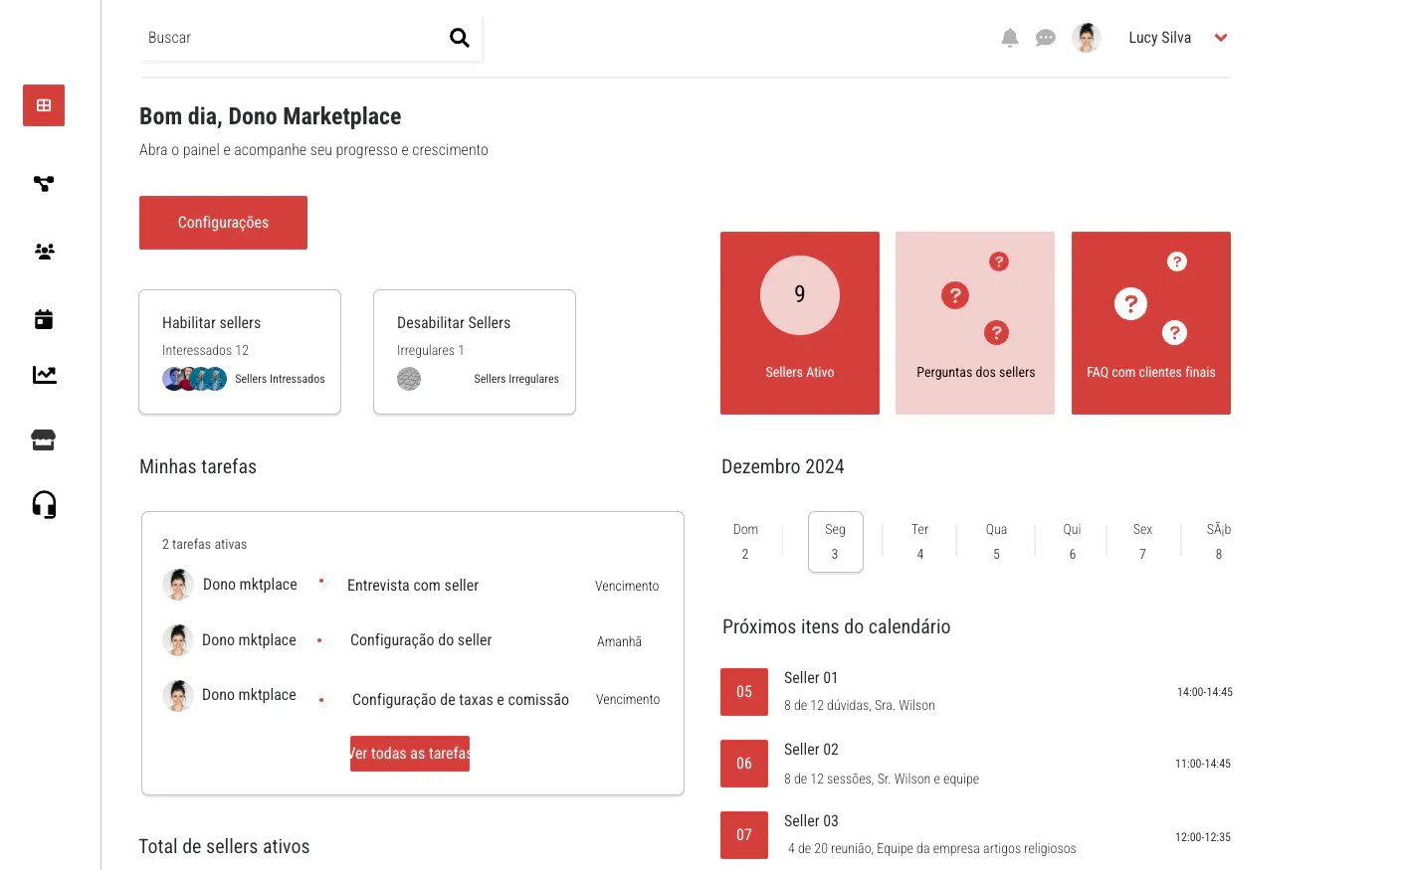Open the dashboard grid icon in sidebar

(x=44, y=105)
